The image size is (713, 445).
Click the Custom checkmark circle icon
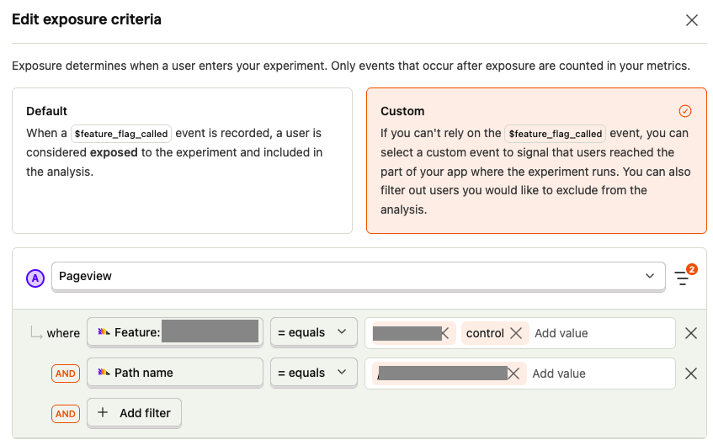coord(685,111)
